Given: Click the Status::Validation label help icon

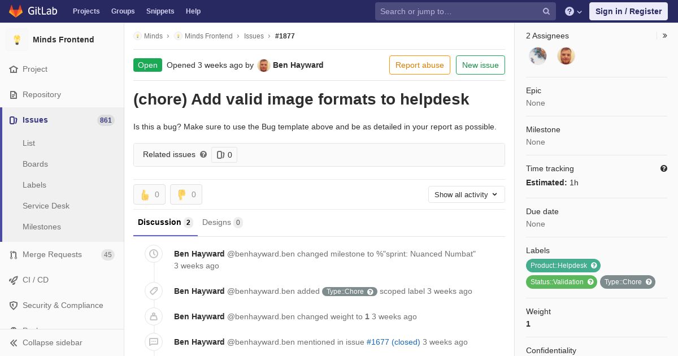Looking at the screenshot, I should pyautogui.click(x=590, y=282).
